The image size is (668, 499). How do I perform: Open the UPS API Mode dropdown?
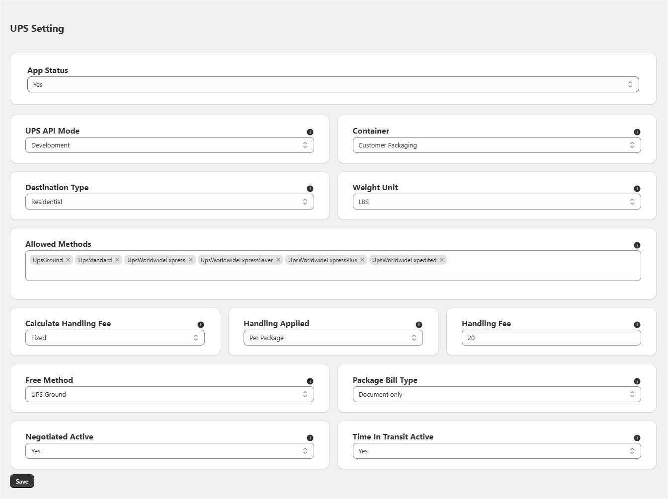point(169,145)
